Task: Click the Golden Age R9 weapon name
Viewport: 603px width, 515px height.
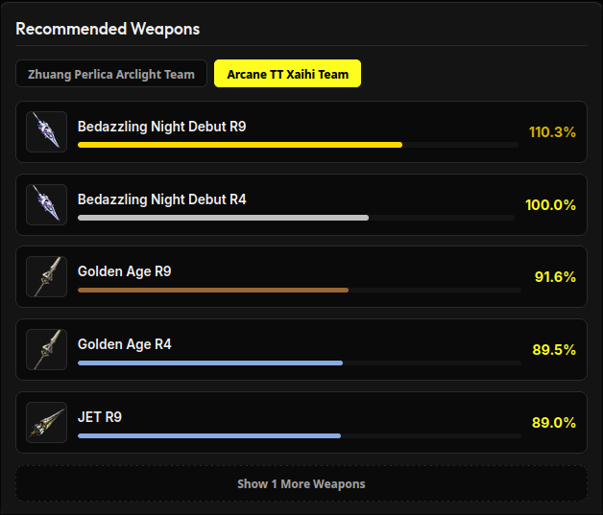Action: 124,271
